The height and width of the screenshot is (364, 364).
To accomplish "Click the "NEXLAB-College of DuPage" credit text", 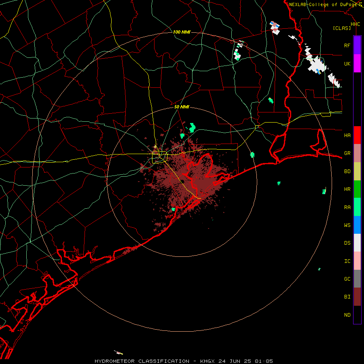I will click(x=323, y=4).
